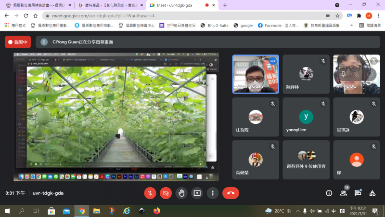Open the 應用程式 apps shortcut
The height and width of the screenshot is (217, 385).
click(x=15, y=26)
